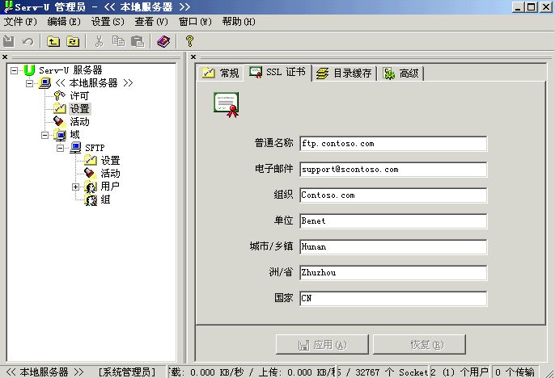Click the SFTP settings chart icon
The width and height of the screenshot is (555, 378).
click(x=91, y=160)
